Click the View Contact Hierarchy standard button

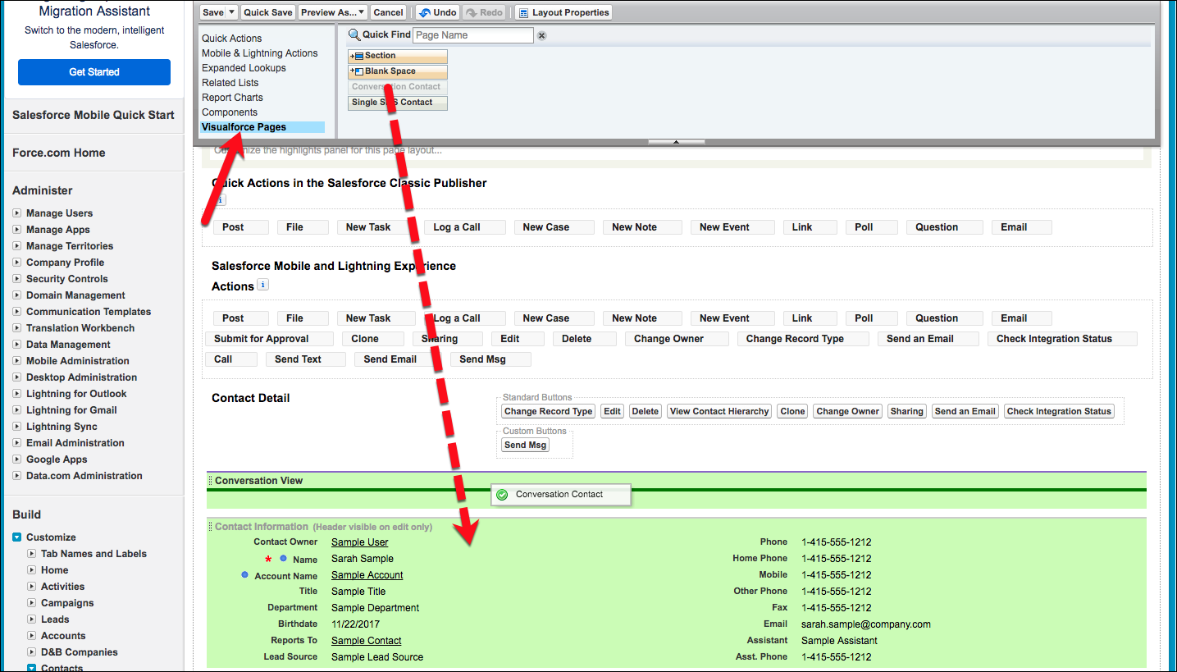click(719, 411)
